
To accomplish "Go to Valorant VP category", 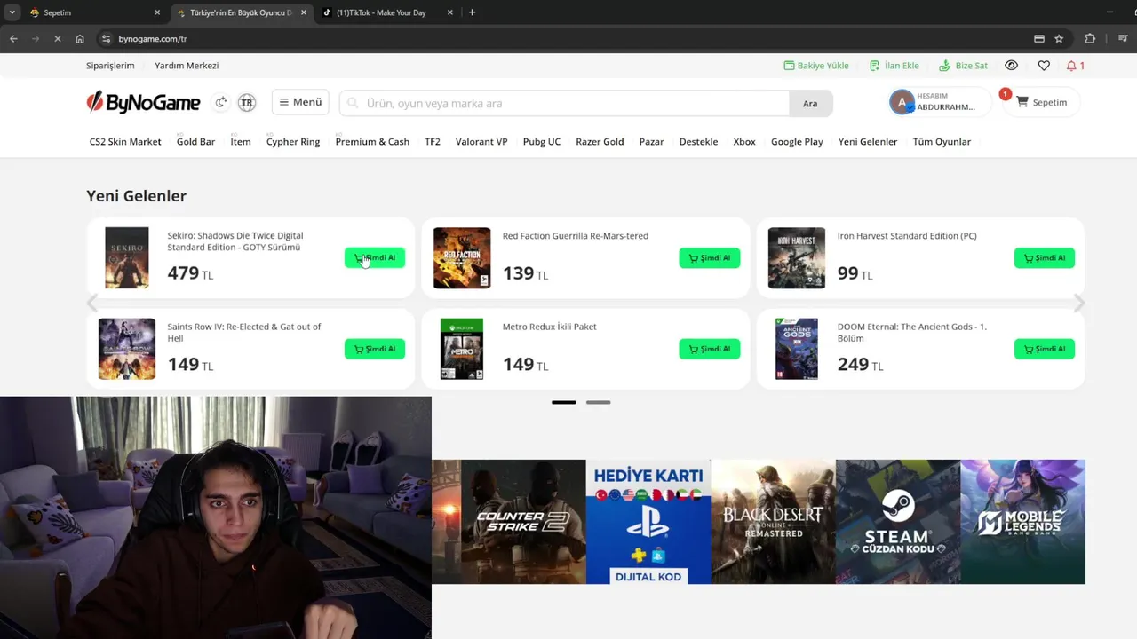I will [x=481, y=142].
